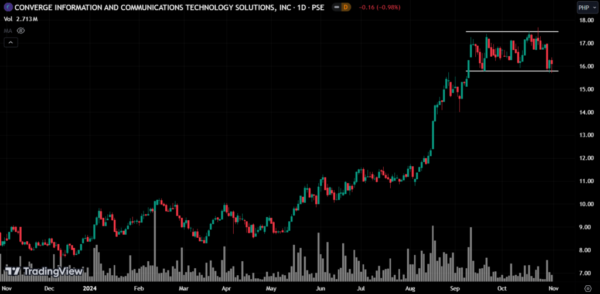The height and width of the screenshot is (294, 600).
Task: Toggle MA indicator visibility eye icon
Action: 21,30
